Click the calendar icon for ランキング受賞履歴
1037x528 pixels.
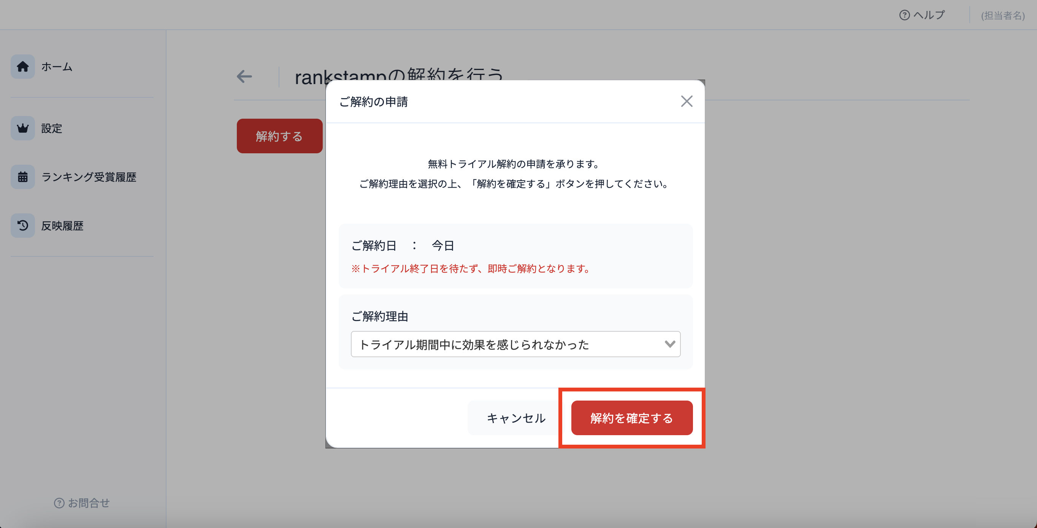(x=22, y=177)
